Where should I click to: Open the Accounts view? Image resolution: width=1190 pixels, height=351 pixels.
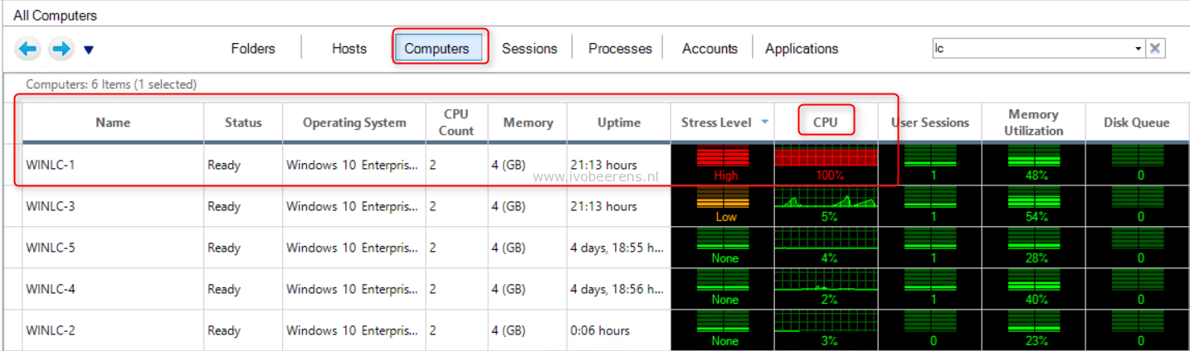[x=710, y=49]
